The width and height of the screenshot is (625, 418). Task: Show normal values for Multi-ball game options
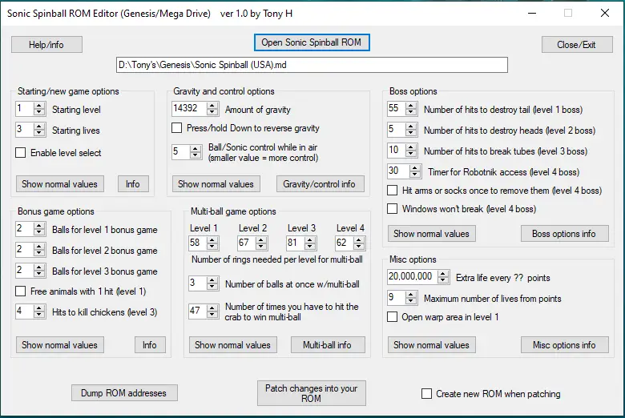click(233, 345)
